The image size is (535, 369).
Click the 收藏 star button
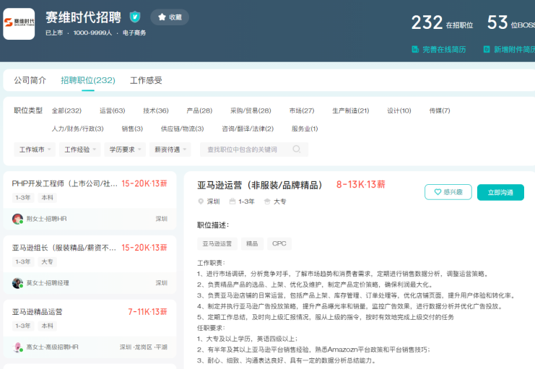pyautogui.click(x=170, y=17)
